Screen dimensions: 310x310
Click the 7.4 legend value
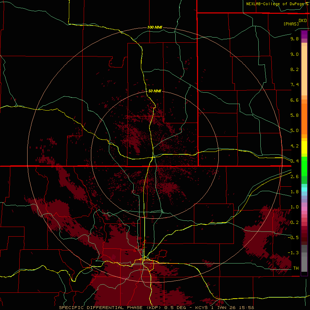[x=294, y=85]
